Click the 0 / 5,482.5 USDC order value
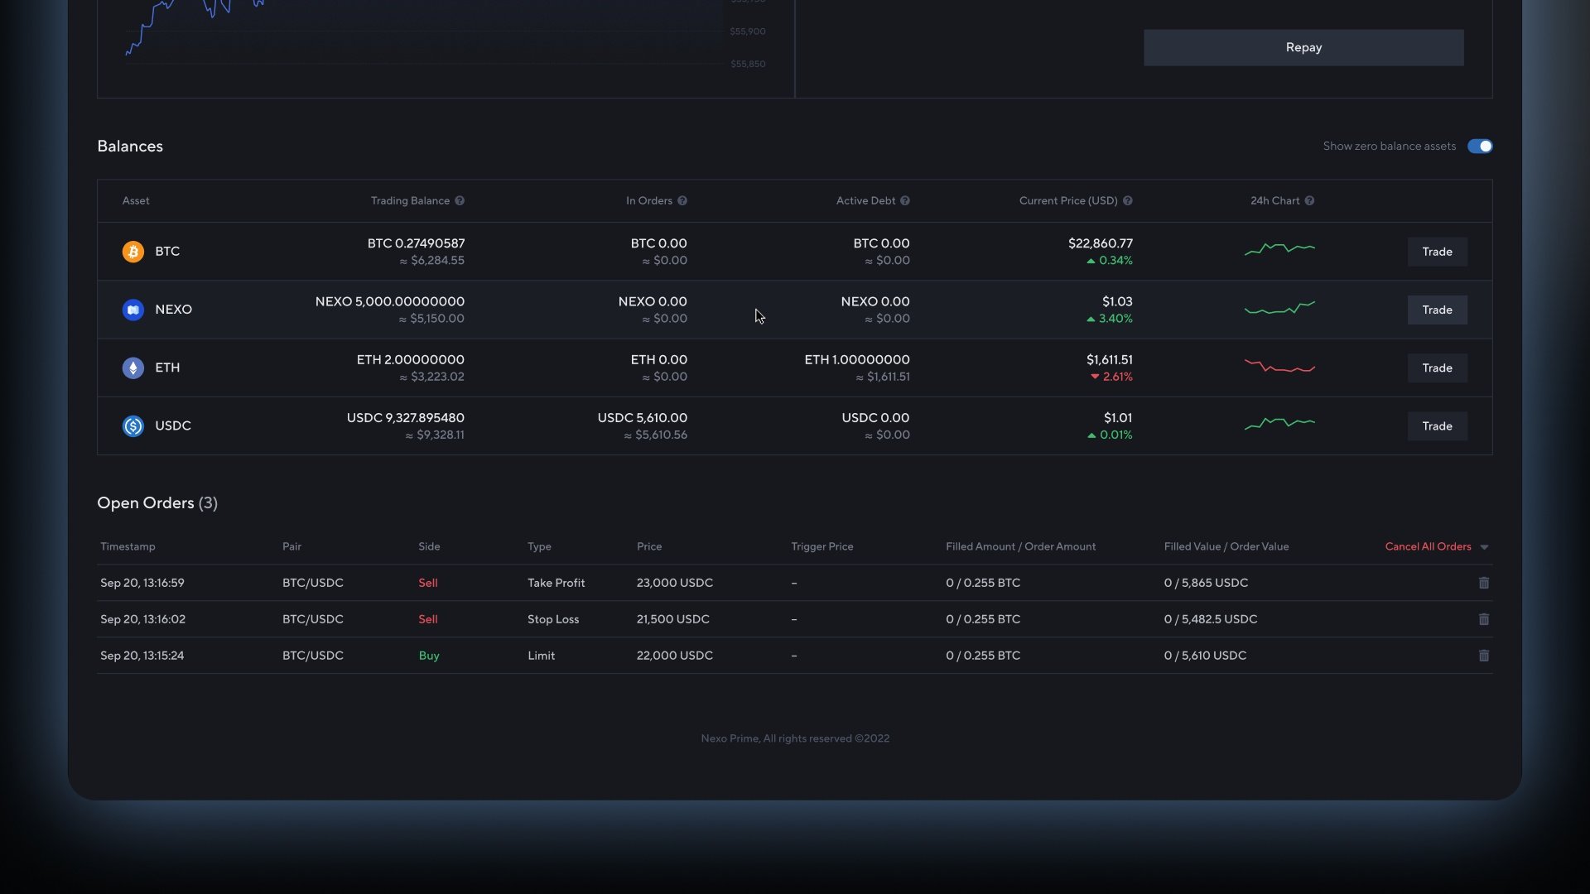Screen dimensions: 1590x894 [1210, 619]
